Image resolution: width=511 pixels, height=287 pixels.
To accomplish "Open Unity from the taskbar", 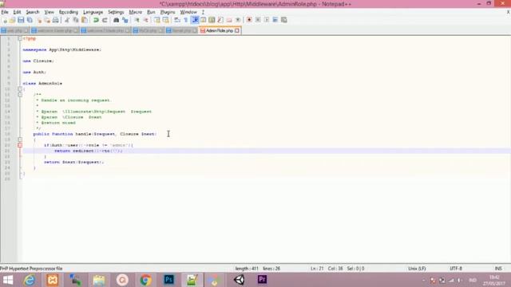I will [240, 280].
